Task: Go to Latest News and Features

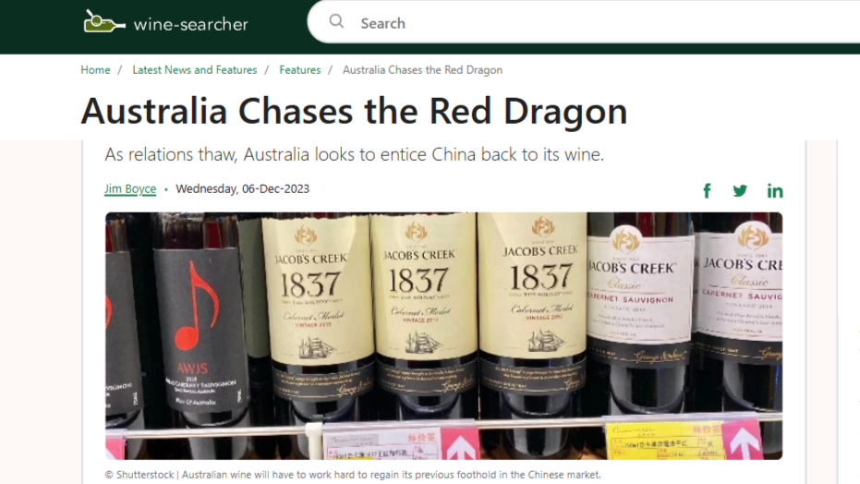Action: 195,70
